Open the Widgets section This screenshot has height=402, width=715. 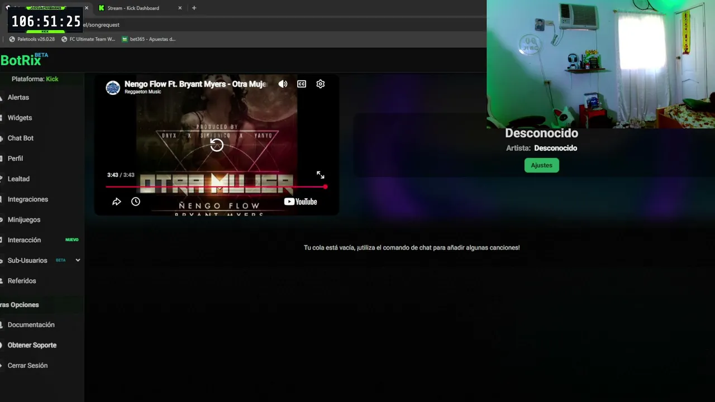click(20, 118)
